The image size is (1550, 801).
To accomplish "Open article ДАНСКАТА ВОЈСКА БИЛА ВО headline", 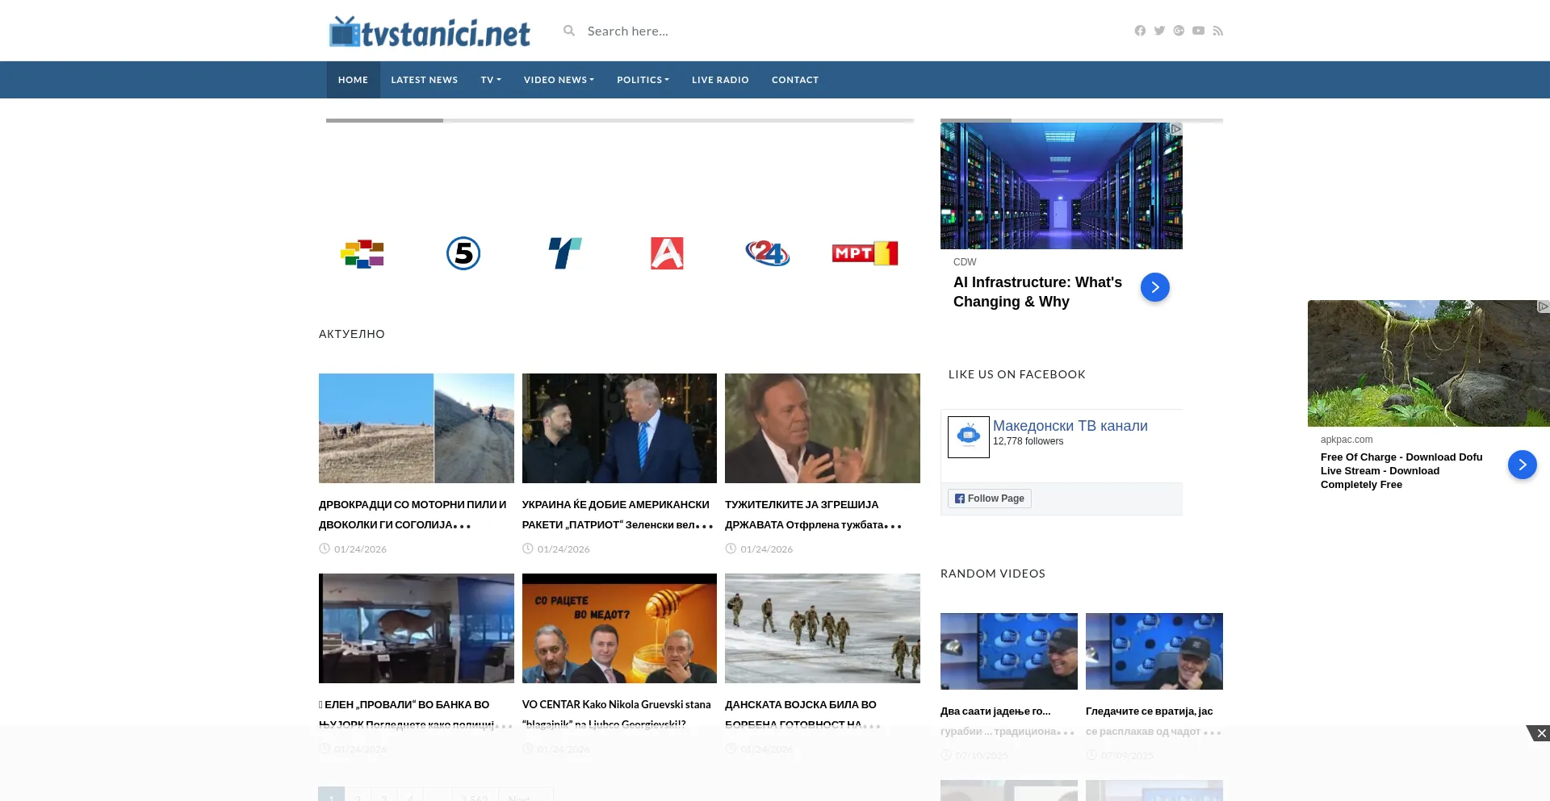I will [x=802, y=715].
